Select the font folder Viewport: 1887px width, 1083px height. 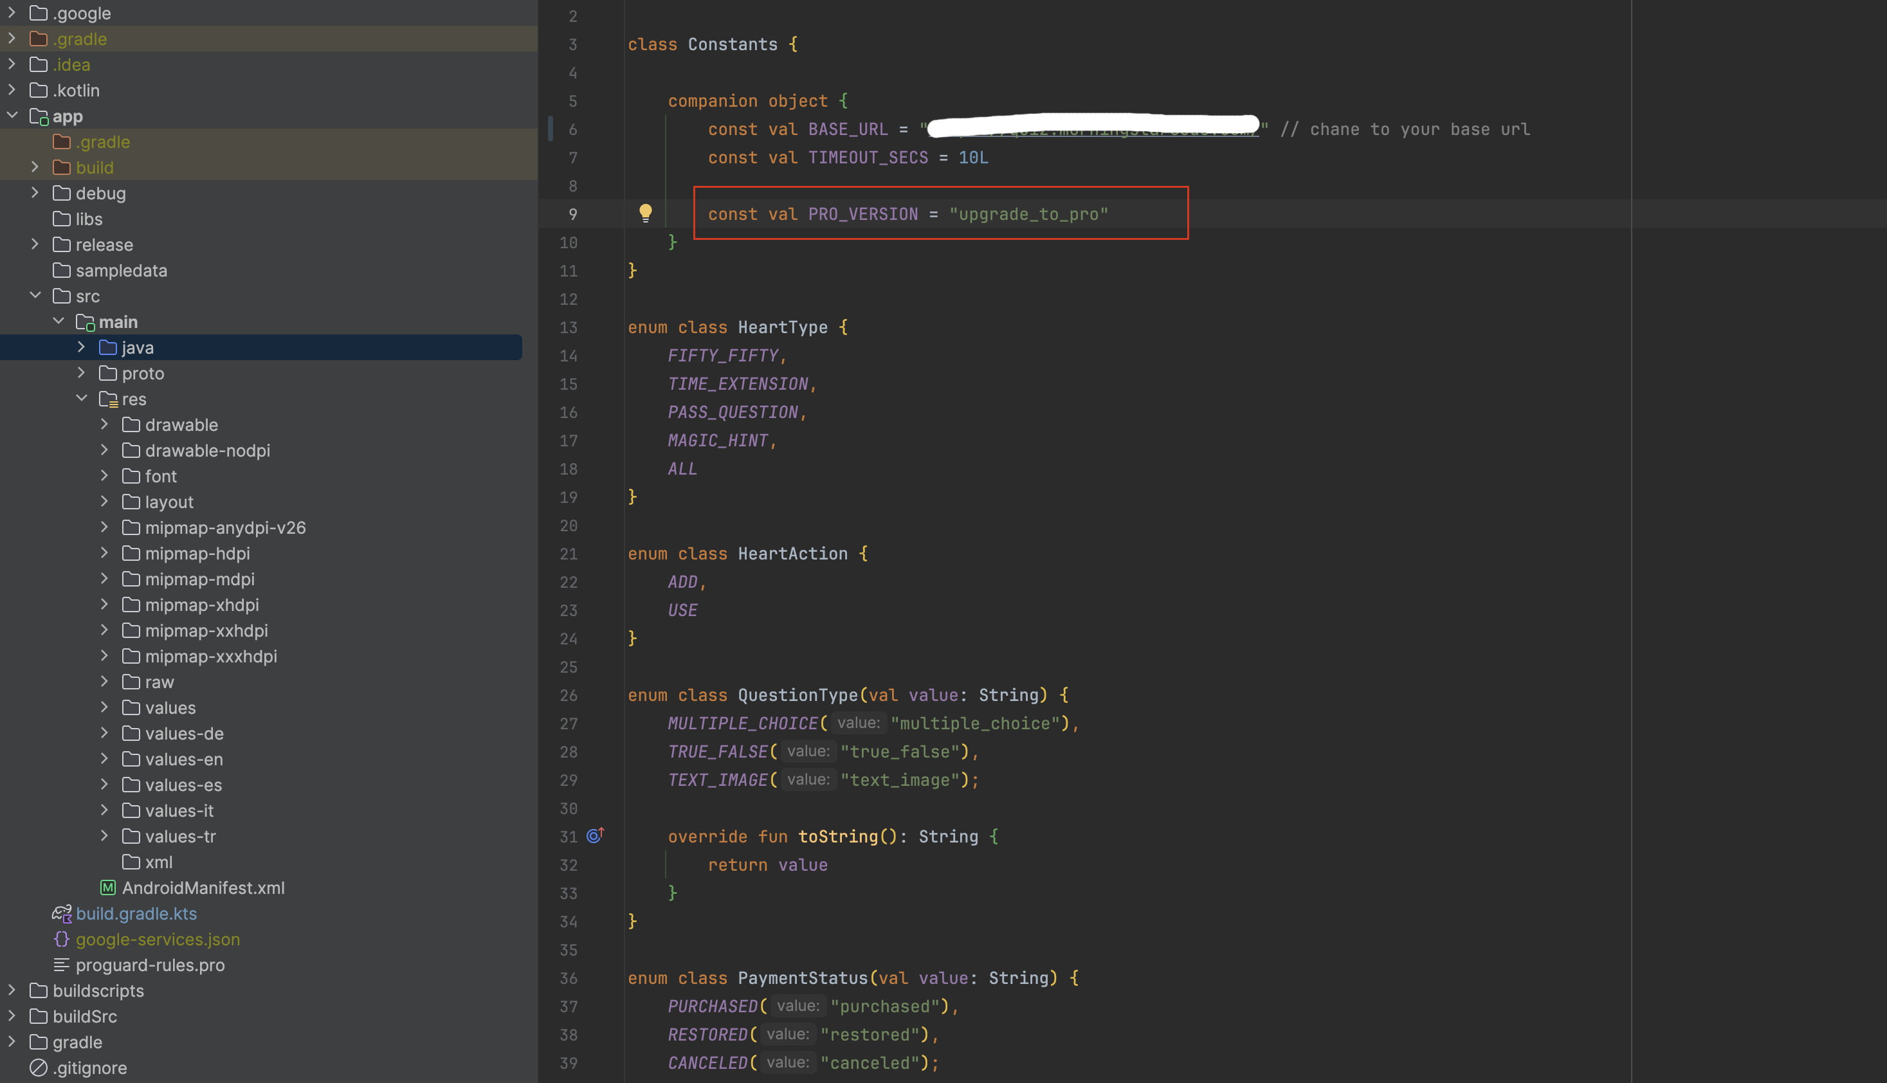[x=161, y=476]
